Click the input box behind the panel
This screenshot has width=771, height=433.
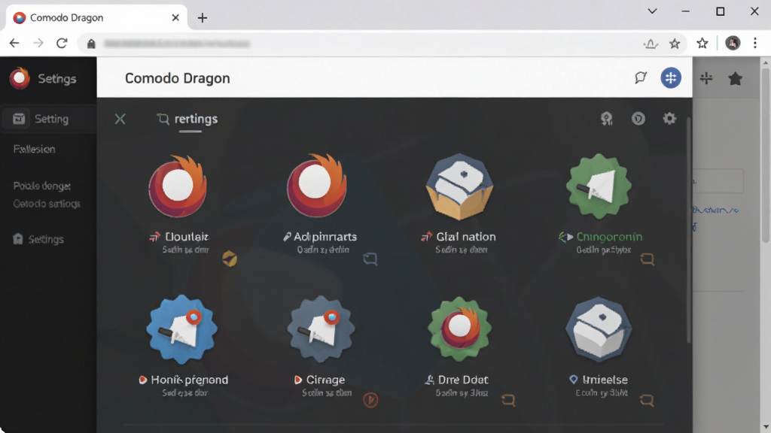pyautogui.click(x=718, y=181)
